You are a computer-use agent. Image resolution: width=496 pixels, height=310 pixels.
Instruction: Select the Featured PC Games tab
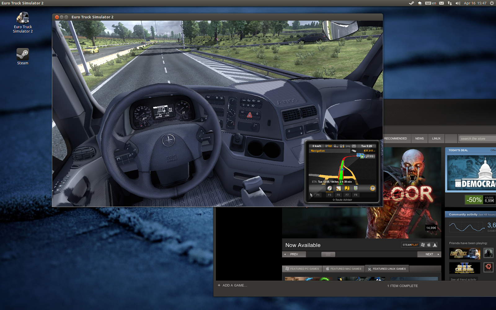click(x=302, y=269)
